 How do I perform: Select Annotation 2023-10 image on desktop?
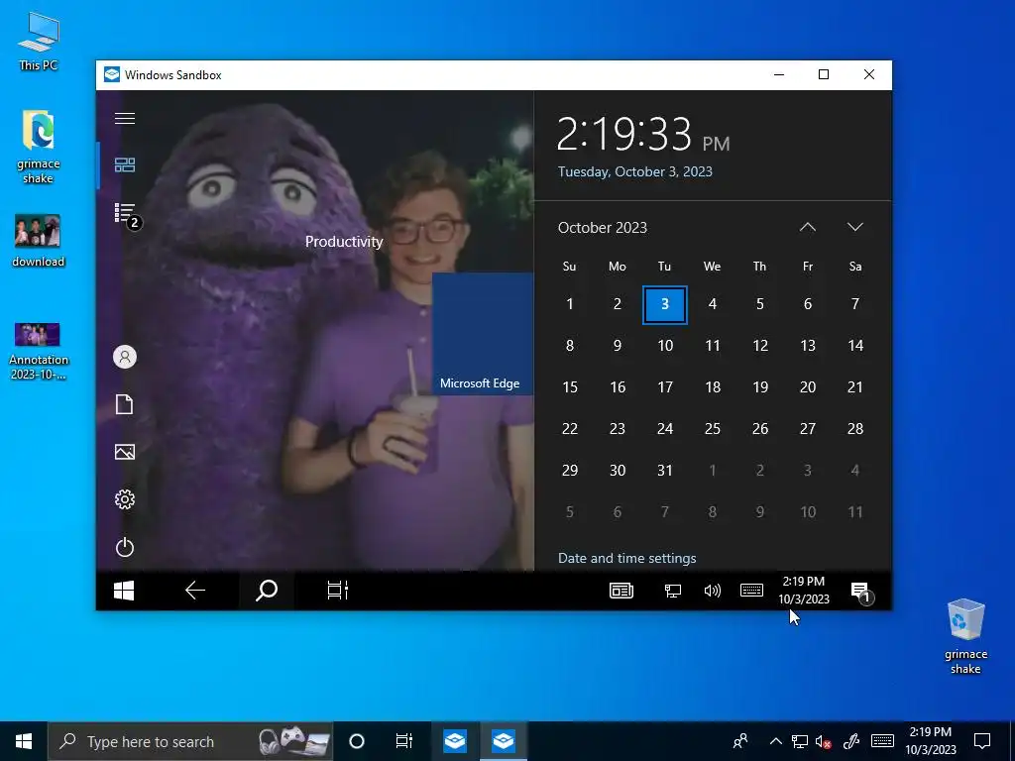[x=39, y=351]
